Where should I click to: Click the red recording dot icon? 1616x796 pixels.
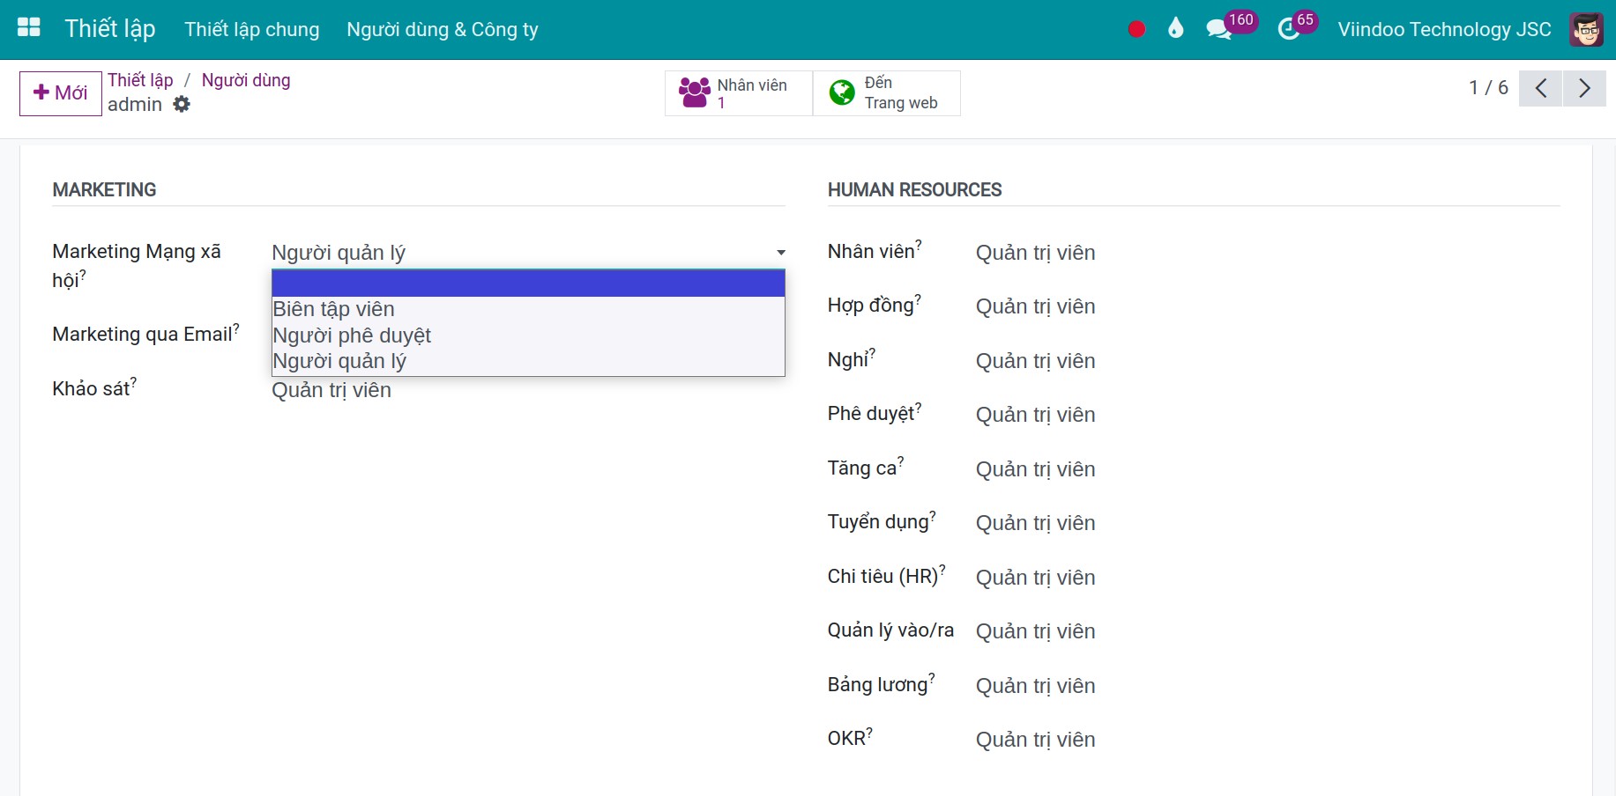coord(1136,29)
